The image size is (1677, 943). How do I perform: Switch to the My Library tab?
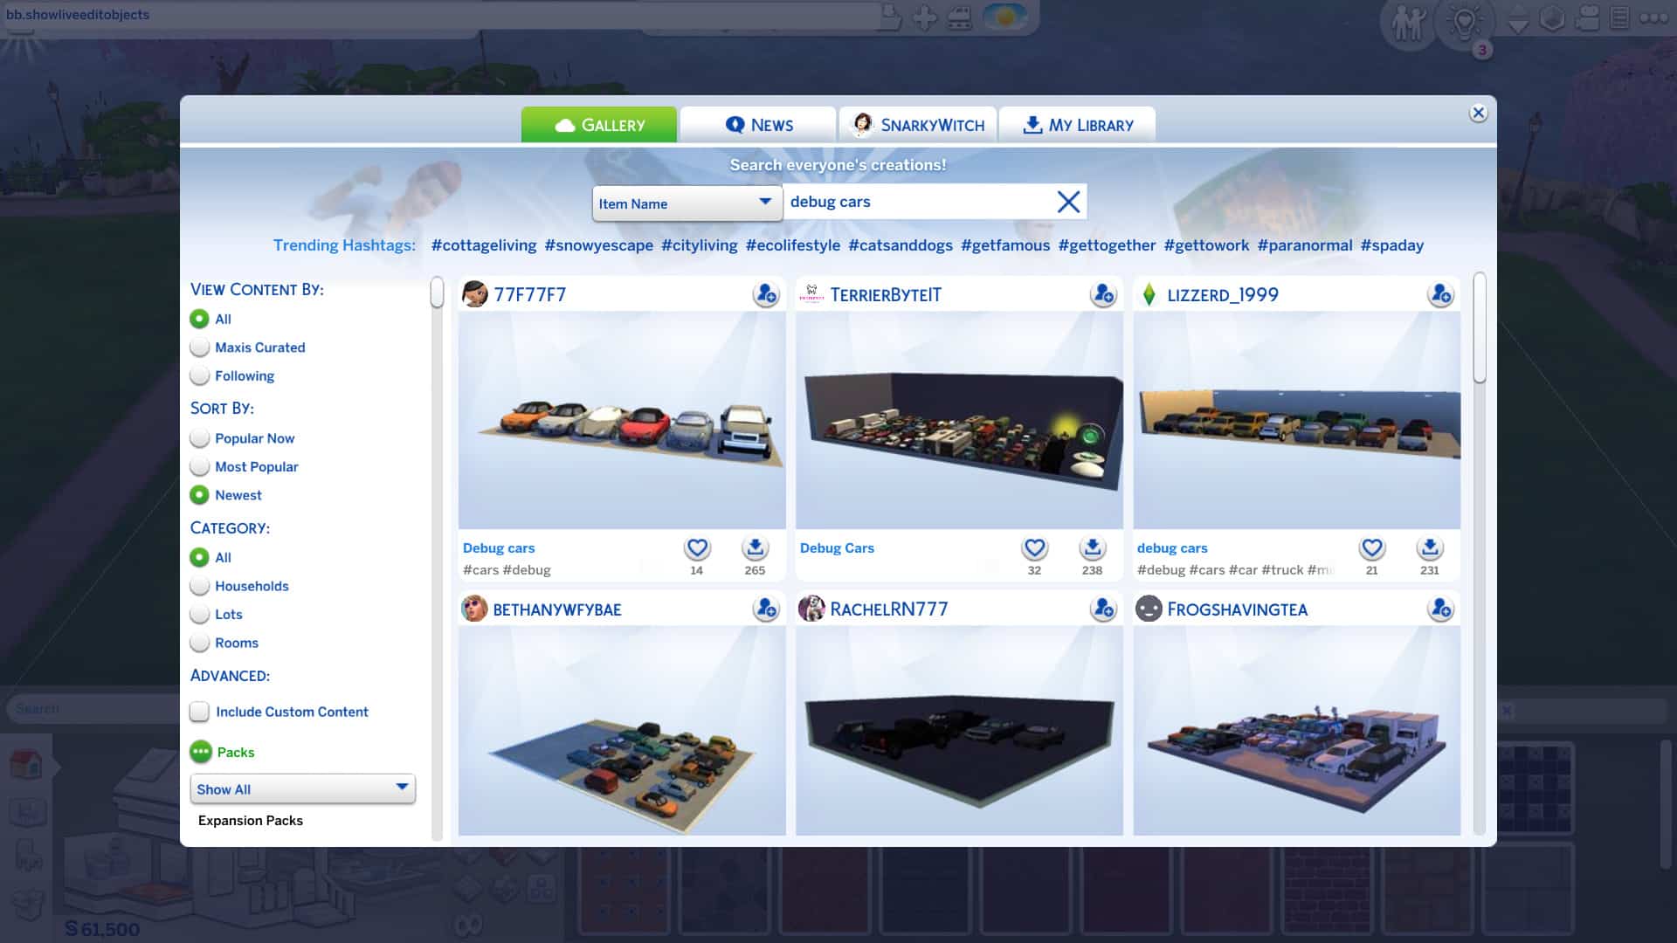(x=1078, y=124)
